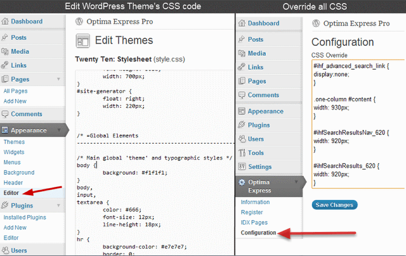406x256 pixels.
Task: Open Information under Optima Express
Action: point(255,202)
